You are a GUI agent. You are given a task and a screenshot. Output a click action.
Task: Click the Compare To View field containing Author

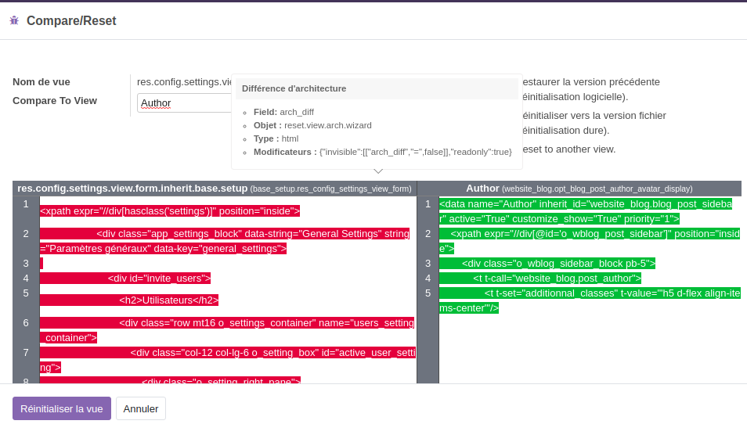[x=184, y=103]
